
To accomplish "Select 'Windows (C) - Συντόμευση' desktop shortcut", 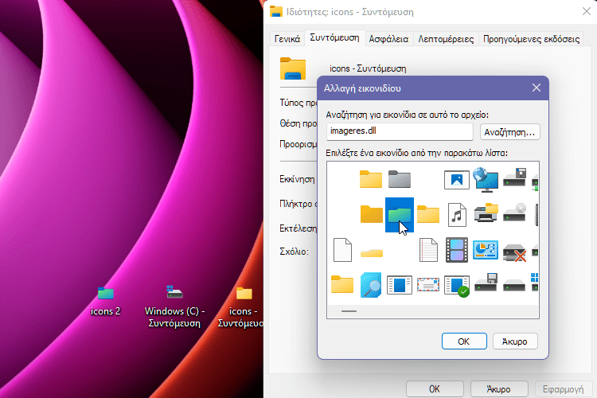I will (x=174, y=306).
